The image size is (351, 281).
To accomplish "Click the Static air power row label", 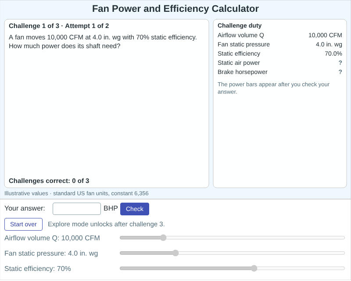I will (239, 63).
